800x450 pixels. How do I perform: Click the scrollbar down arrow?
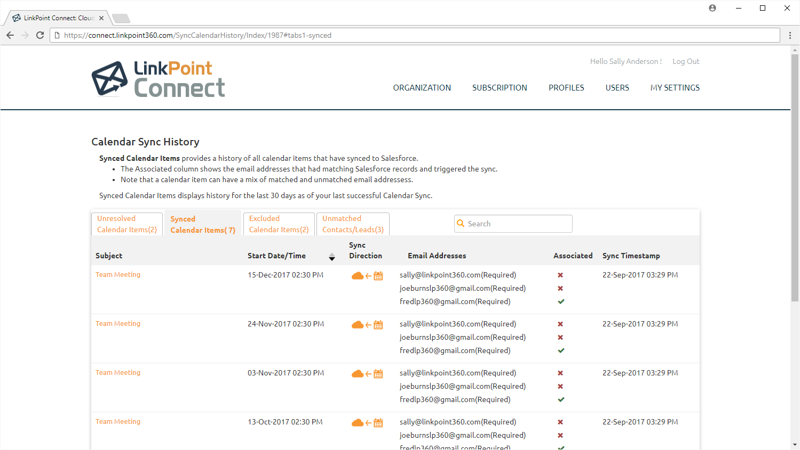(x=795, y=445)
